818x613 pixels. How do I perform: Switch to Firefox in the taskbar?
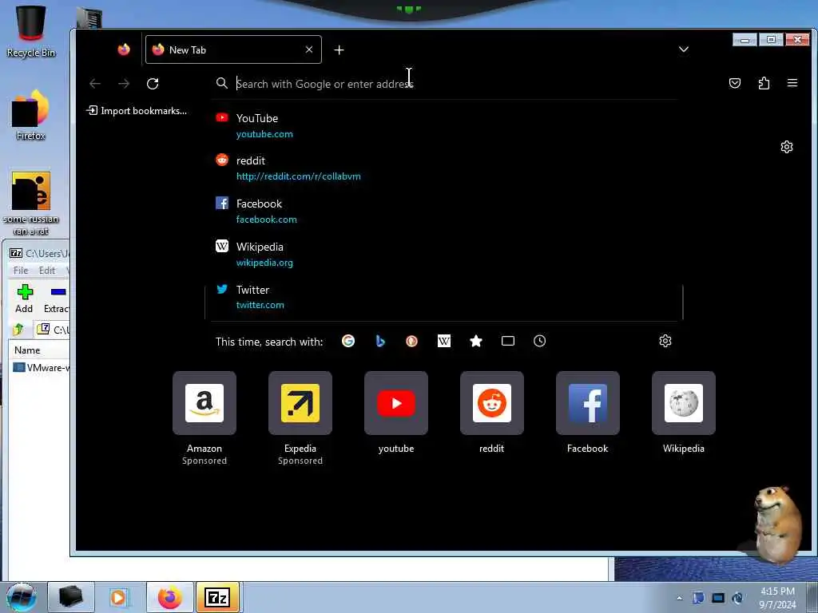[x=170, y=597]
